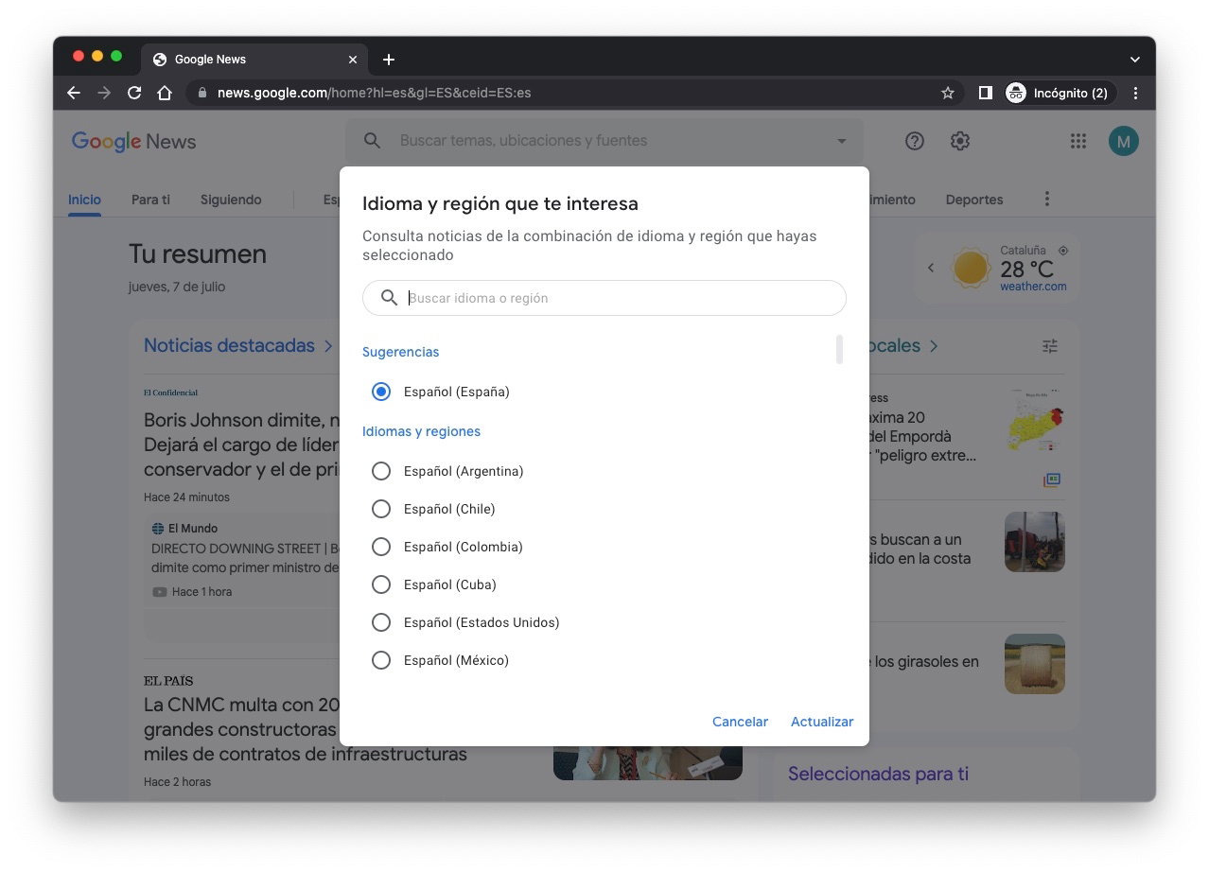Open the Deportes section tab

click(973, 200)
